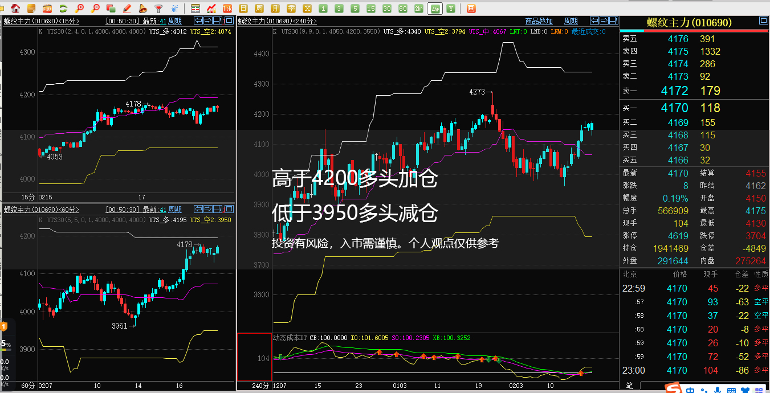Viewport: 770px width, 393px height.
Task: Click the green refresh arrows icon
Action: pyautogui.click(x=63, y=9)
